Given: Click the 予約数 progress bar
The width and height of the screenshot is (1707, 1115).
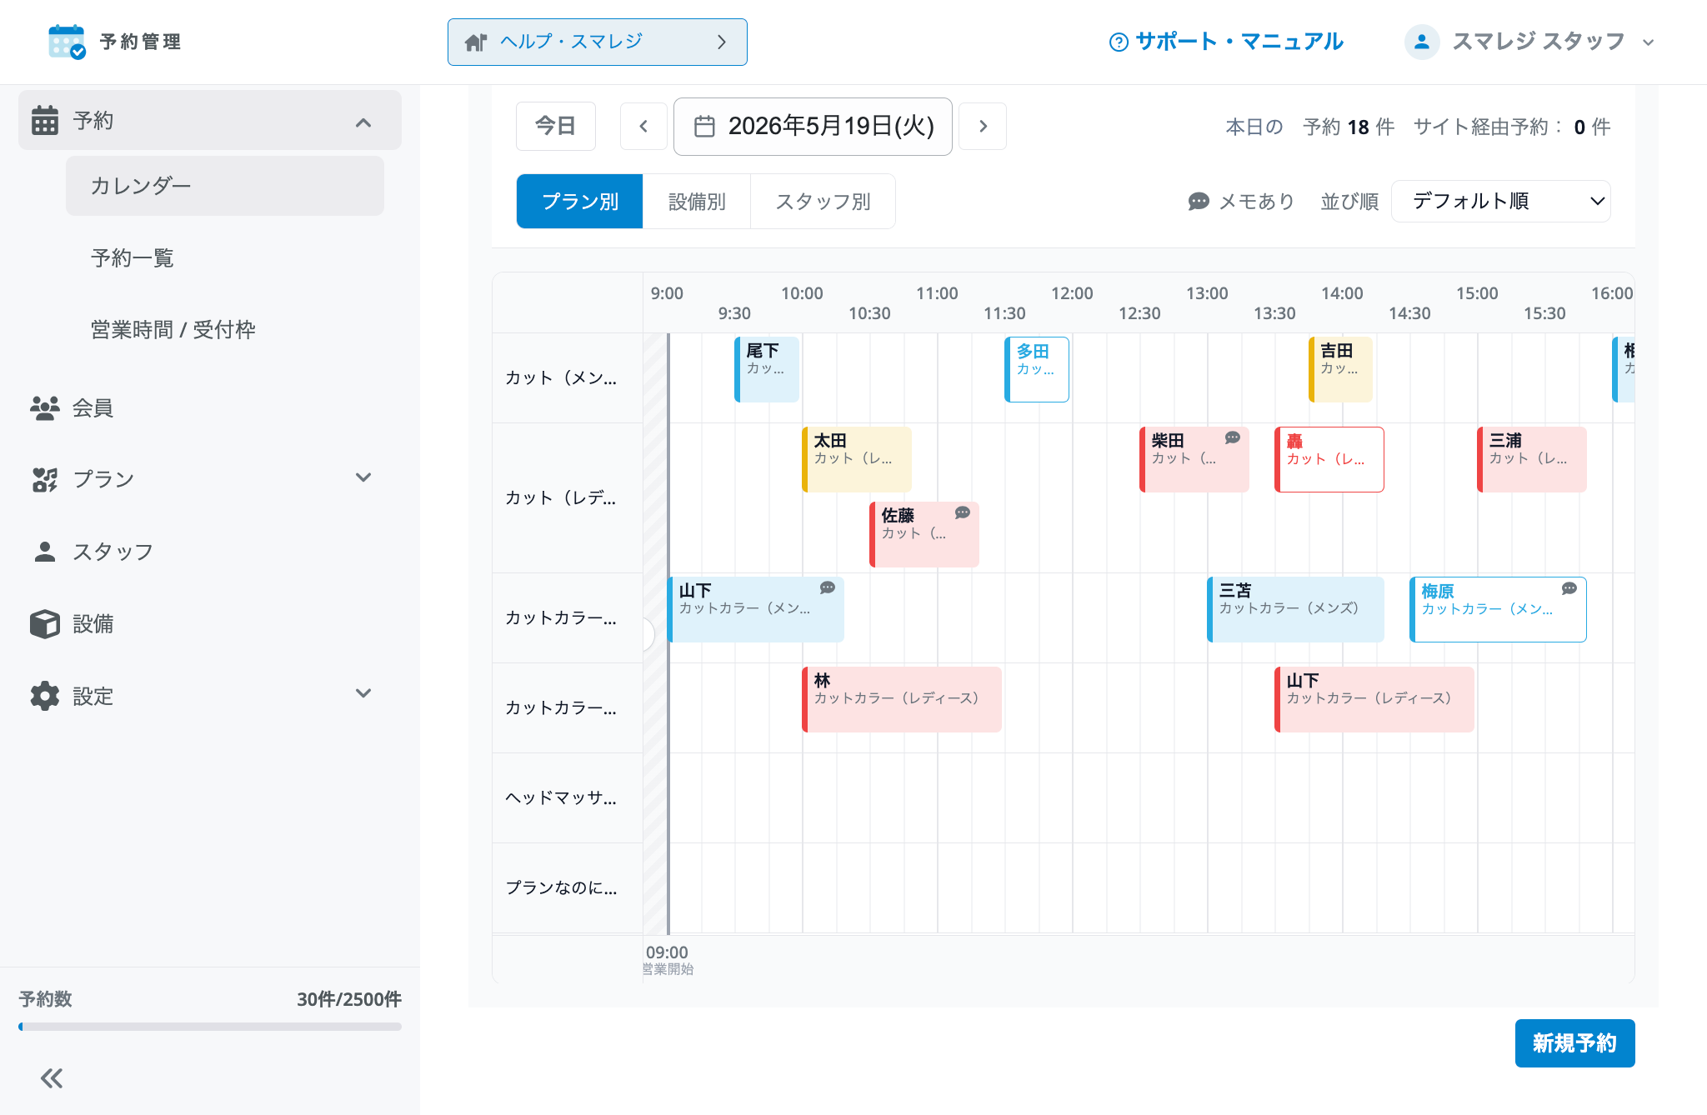Looking at the screenshot, I should (x=210, y=1027).
